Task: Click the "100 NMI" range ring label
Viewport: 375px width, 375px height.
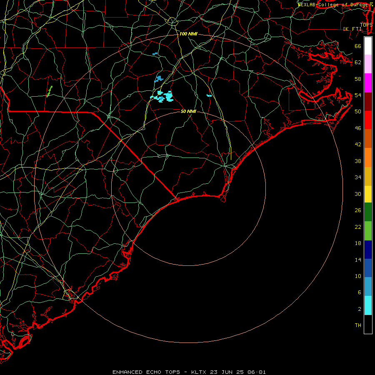Action: point(188,34)
